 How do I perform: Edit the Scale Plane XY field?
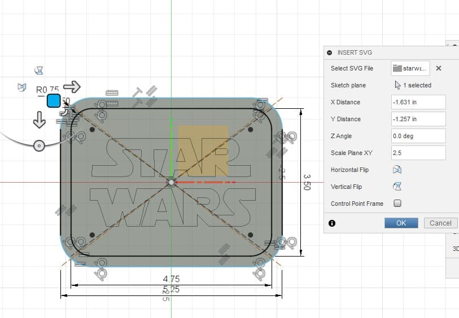click(418, 153)
